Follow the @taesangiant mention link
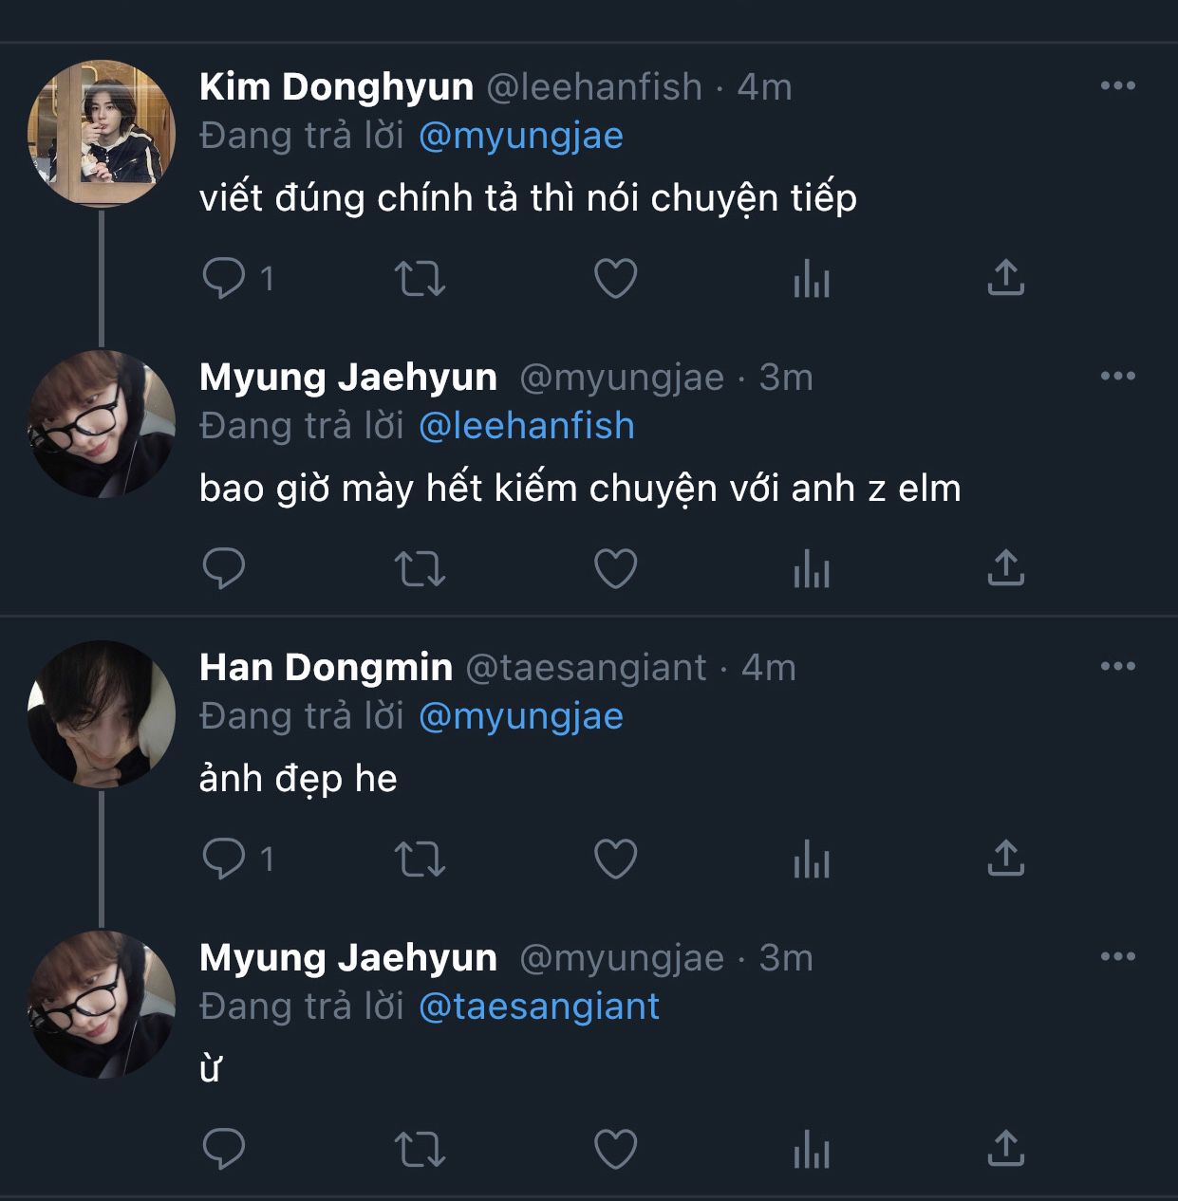Image resolution: width=1178 pixels, height=1201 pixels. tap(538, 1007)
